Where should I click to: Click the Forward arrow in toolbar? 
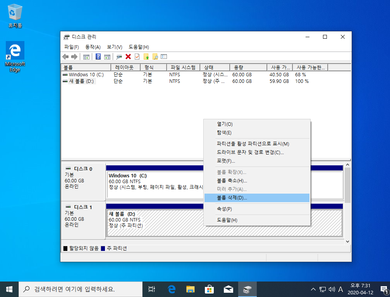74,57
